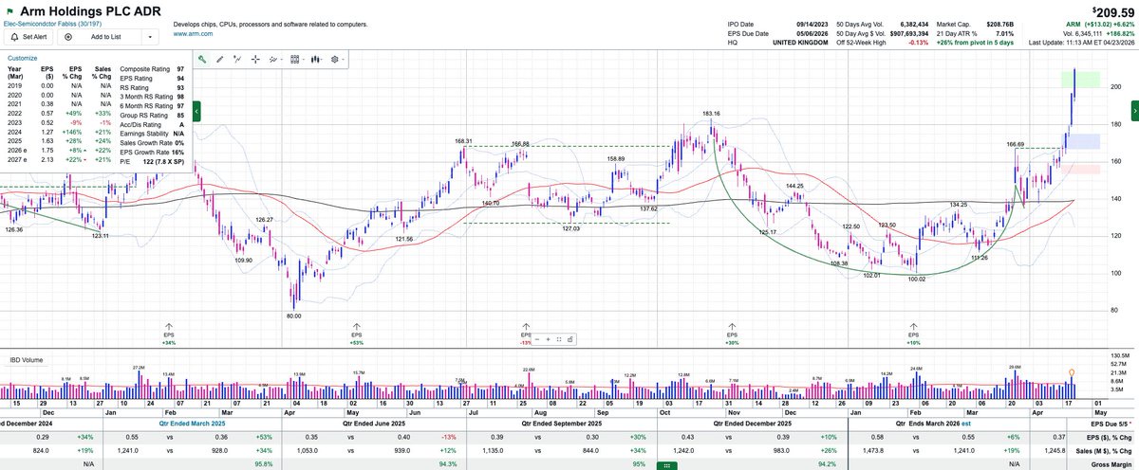Collapse the left data panel green tab
The width and height of the screenshot is (1139, 470).
tap(196, 111)
